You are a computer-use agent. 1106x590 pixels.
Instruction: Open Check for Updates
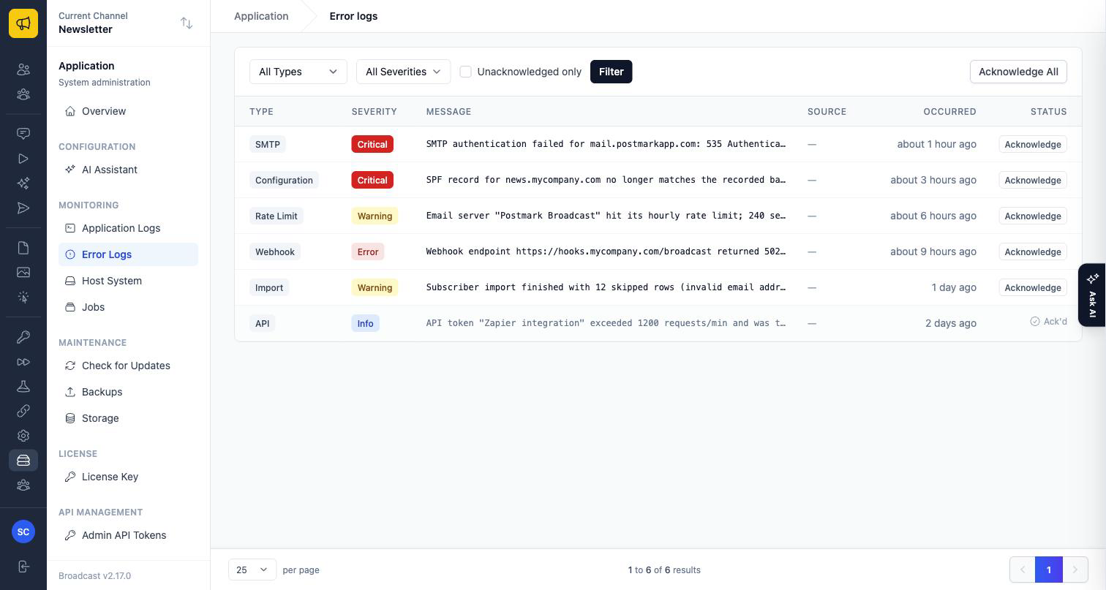[x=128, y=366]
